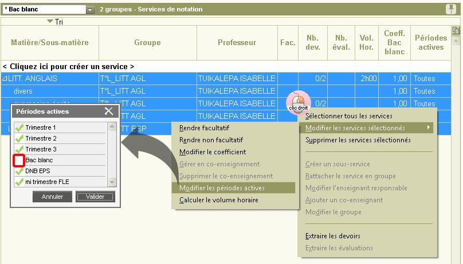
Task: Uncheck mi trimestre FLE period
Action: click(19, 182)
